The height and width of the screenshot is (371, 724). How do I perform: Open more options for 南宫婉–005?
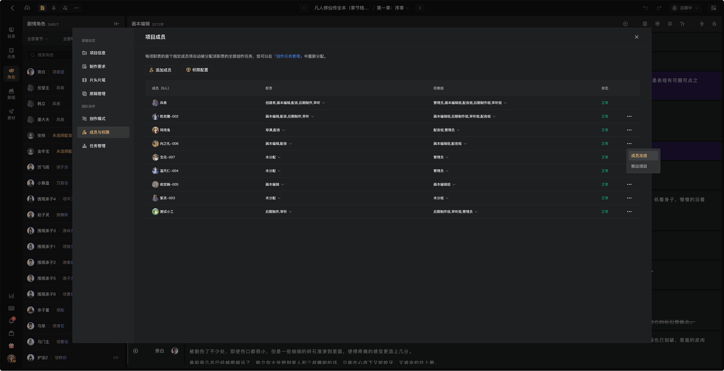coord(629,185)
